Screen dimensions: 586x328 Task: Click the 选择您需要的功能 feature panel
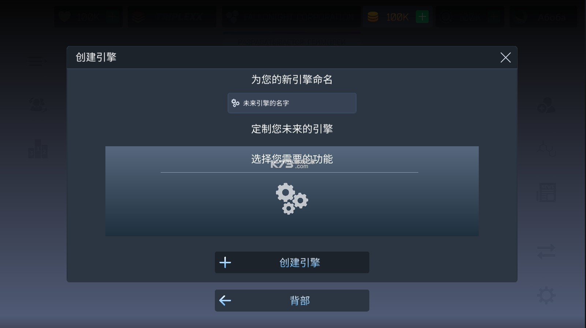(x=292, y=191)
